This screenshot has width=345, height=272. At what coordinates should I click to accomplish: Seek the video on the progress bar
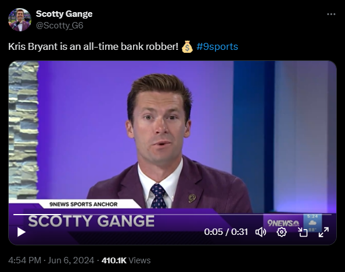coord(172,214)
